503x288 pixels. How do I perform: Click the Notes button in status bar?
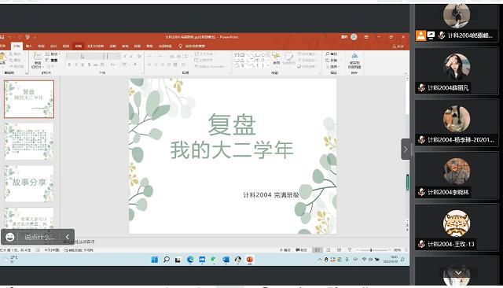pyautogui.click(x=285, y=249)
